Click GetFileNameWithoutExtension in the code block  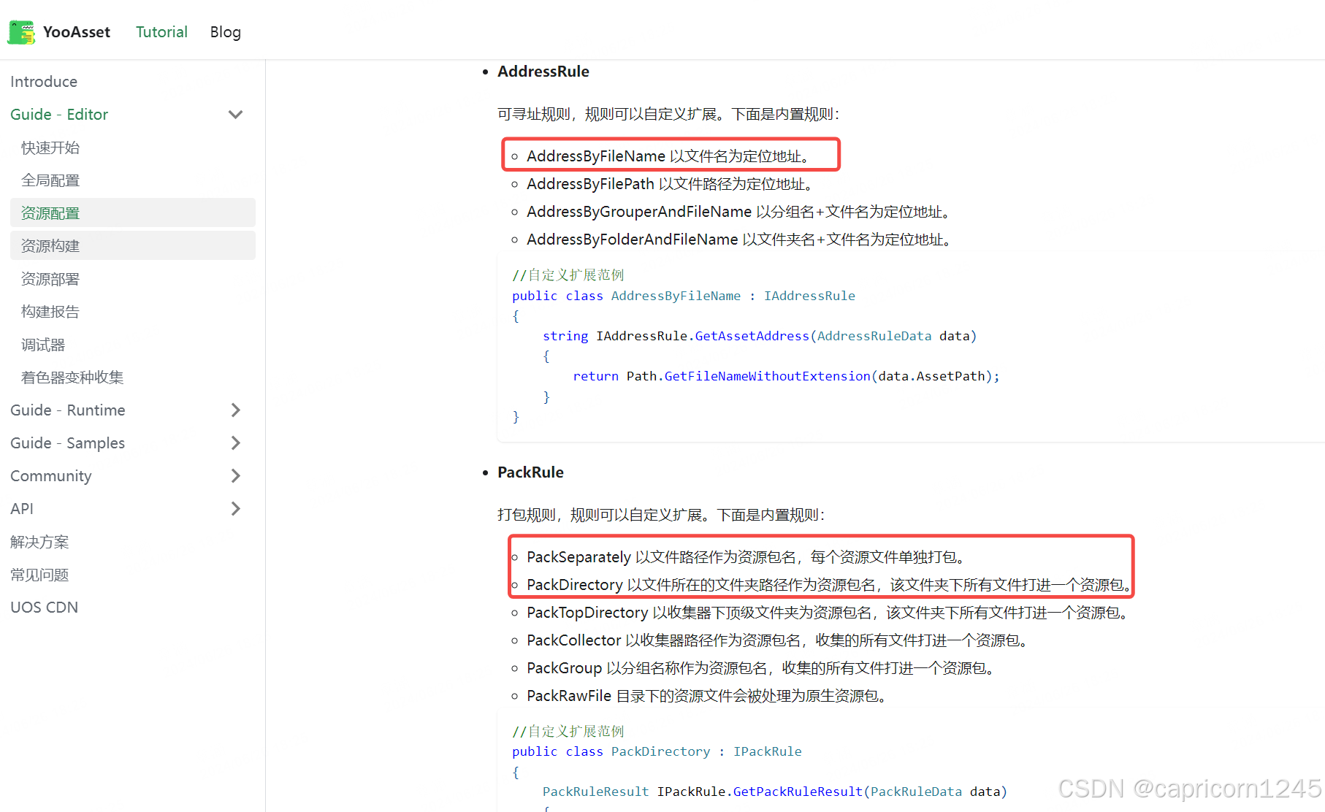pyautogui.click(x=767, y=376)
